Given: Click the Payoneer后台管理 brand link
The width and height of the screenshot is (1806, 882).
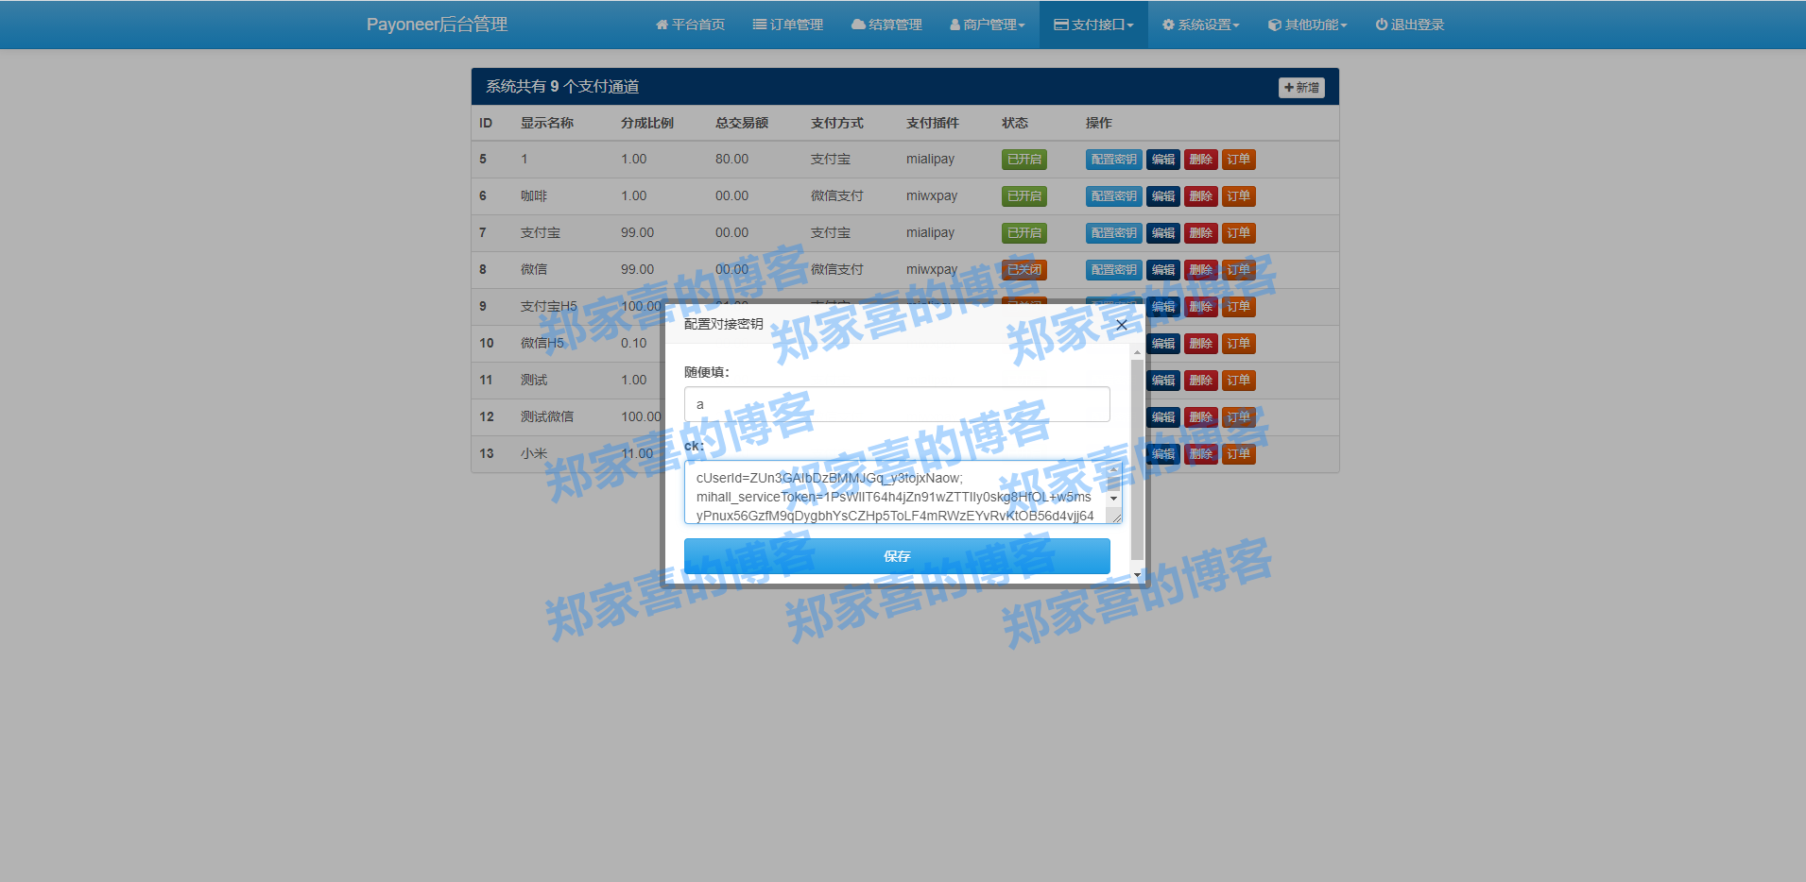Looking at the screenshot, I should click(437, 25).
